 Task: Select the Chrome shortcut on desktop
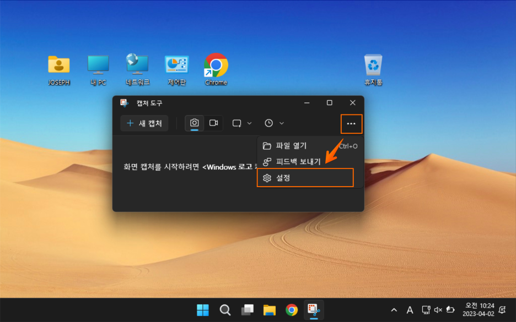(x=216, y=70)
